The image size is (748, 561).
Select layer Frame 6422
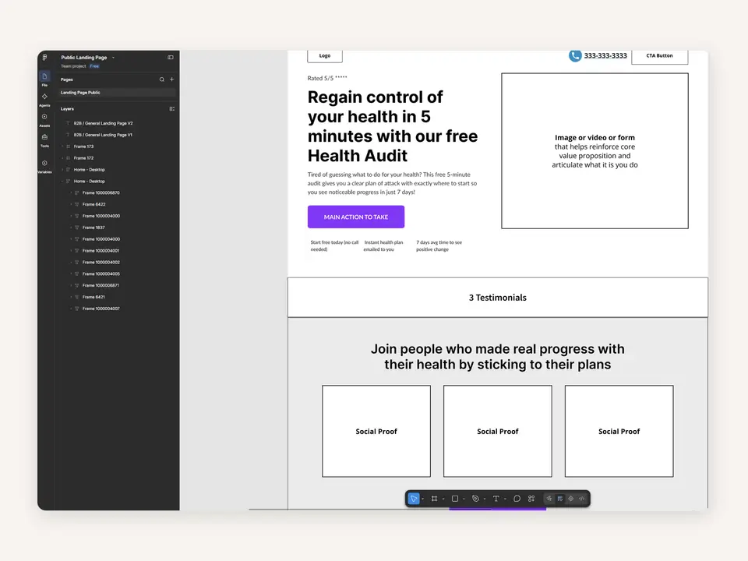point(93,204)
